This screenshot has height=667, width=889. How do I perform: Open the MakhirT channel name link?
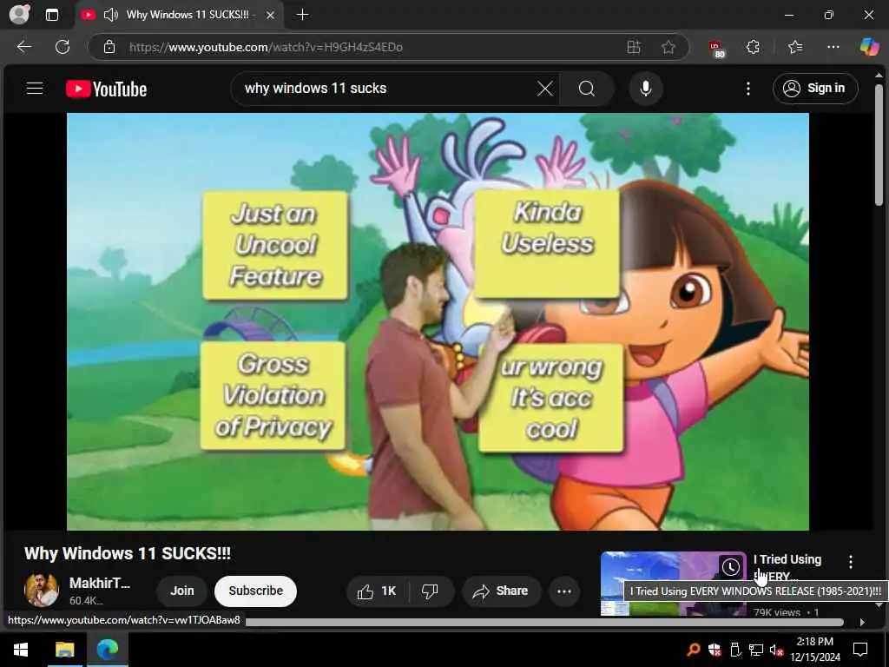point(100,583)
